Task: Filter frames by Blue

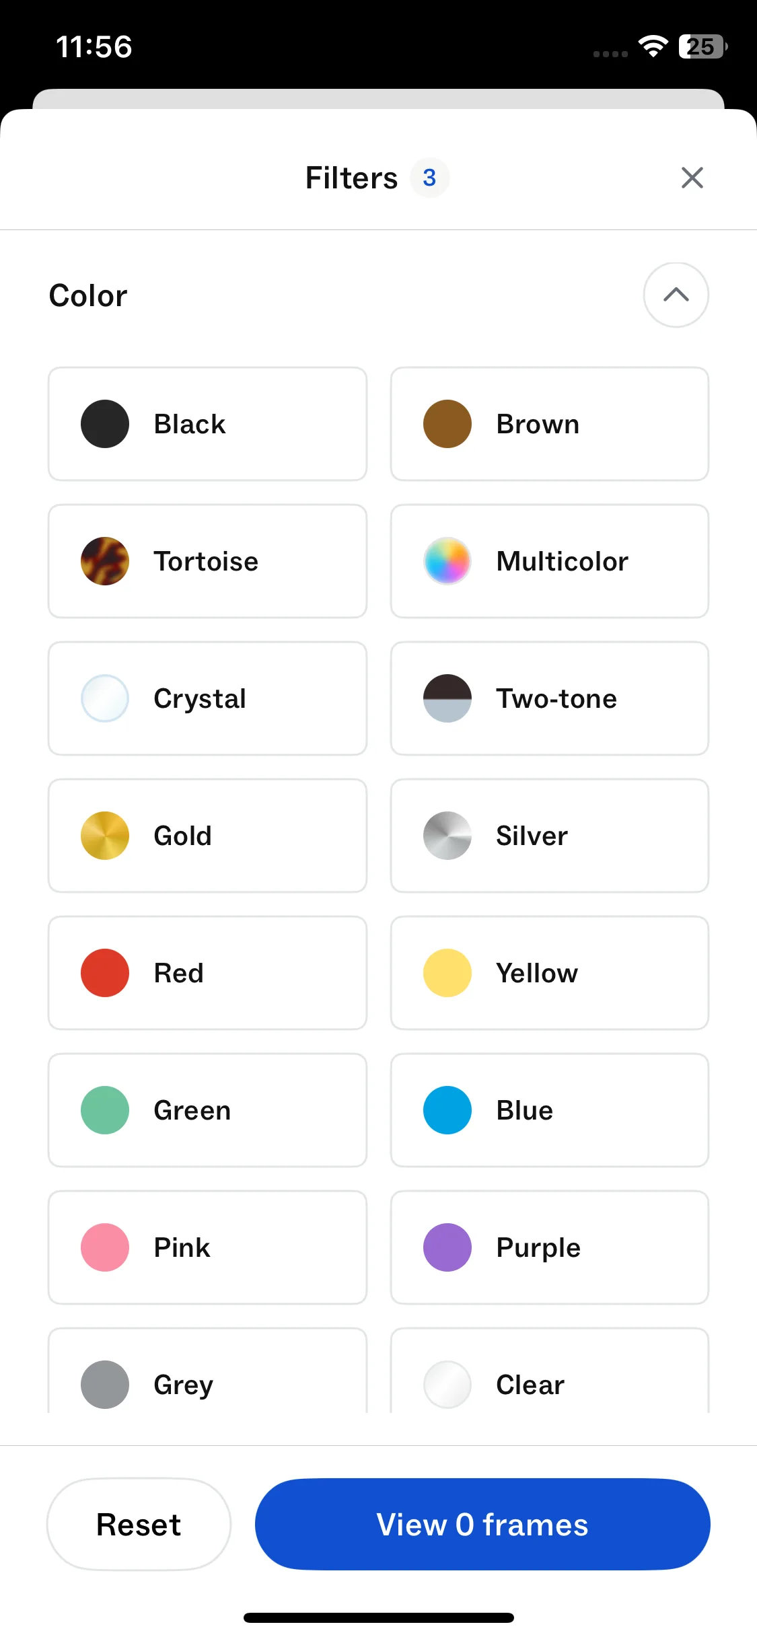Action: click(x=549, y=1110)
